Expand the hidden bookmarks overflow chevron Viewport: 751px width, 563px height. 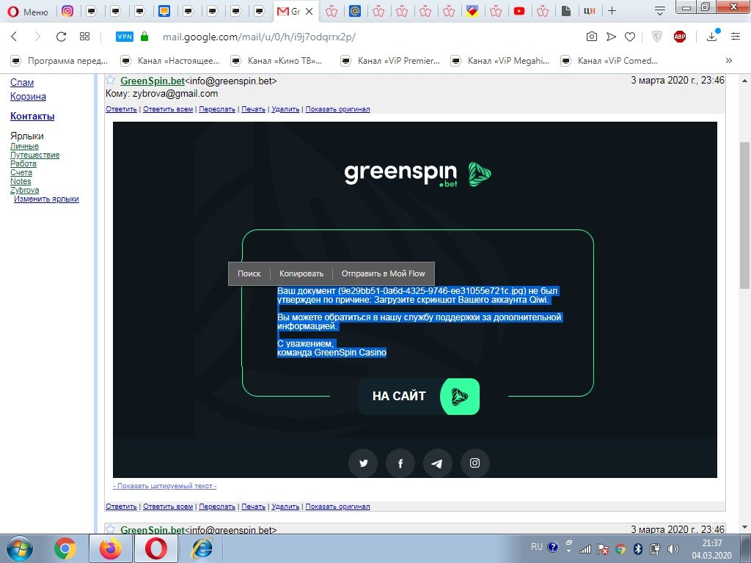pos(728,61)
